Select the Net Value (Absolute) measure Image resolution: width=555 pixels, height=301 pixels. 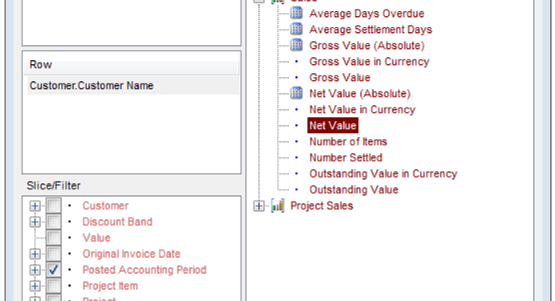360,93
